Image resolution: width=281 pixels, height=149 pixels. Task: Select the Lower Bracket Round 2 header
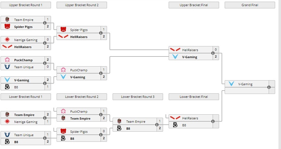[x=82, y=97]
